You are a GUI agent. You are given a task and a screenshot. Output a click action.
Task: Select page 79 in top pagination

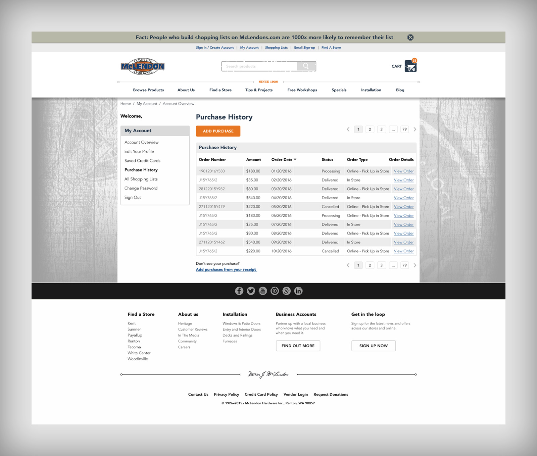tap(404, 129)
